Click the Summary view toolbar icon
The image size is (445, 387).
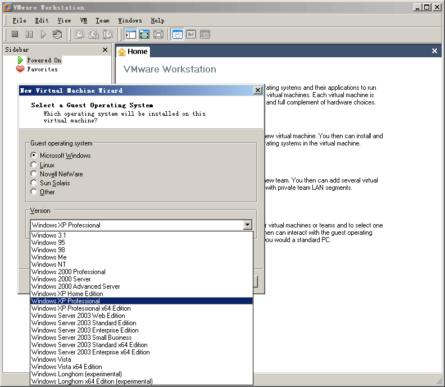click(178, 34)
